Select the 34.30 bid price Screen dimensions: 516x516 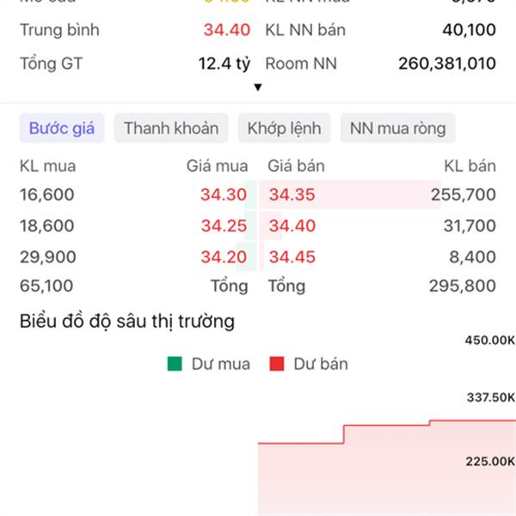[224, 195]
